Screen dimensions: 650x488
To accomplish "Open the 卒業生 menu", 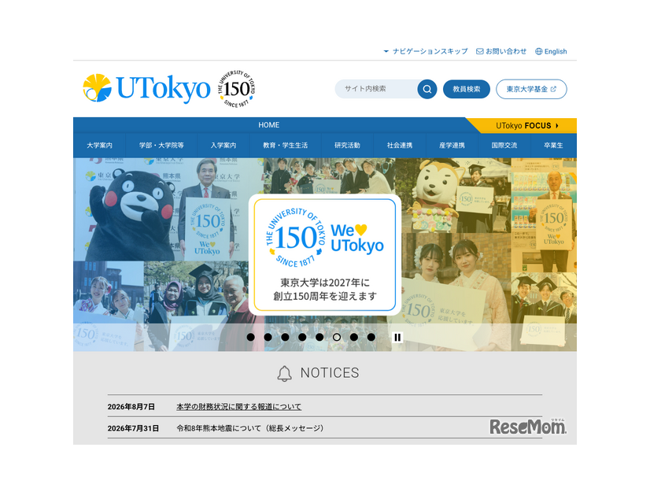I will [553, 146].
